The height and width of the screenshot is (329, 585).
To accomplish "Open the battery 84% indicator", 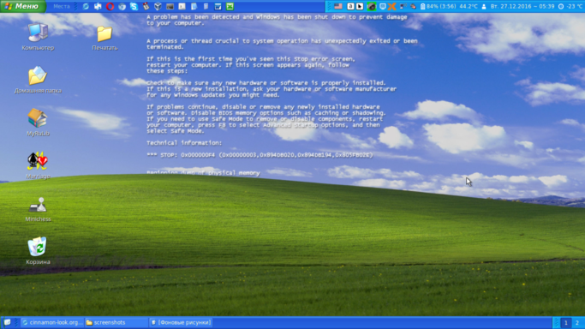I will coord(438,6).
